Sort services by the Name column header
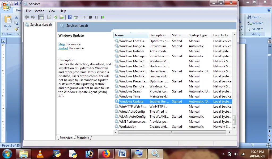 (131, 35)
